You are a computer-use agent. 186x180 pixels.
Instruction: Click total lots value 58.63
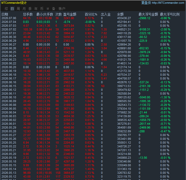27,169
